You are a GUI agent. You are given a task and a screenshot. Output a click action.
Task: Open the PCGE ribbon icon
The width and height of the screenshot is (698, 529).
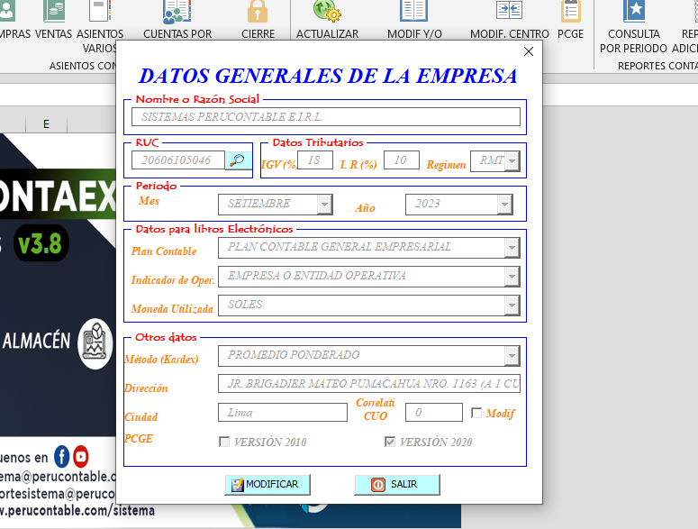570,13
